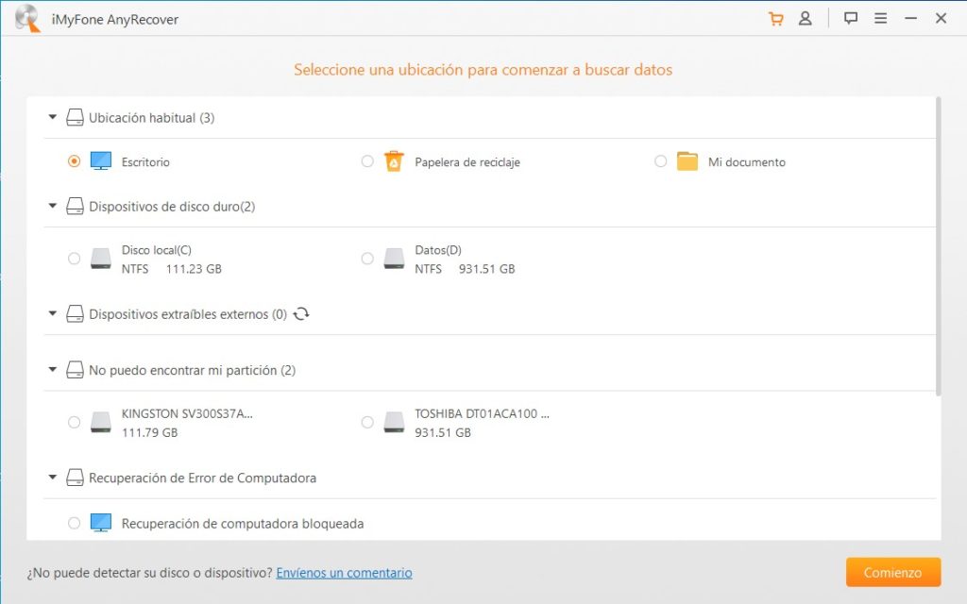Collapse Recuperación de Error de Computadora

[52, 478]
